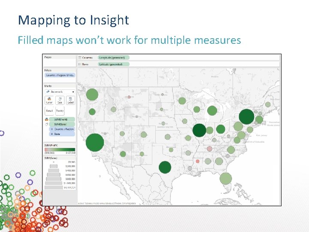
Task: Select the SUM(Profit) pill in Marks
Action: [x=62, y=119]
